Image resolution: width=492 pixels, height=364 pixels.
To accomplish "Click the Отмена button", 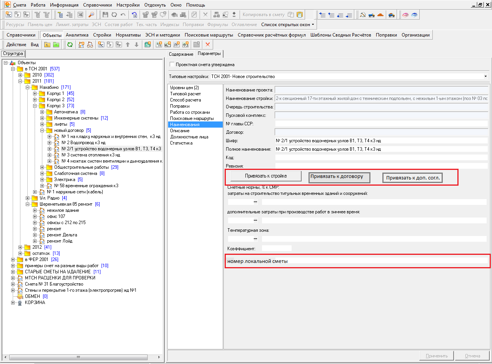I will point(472,356).
